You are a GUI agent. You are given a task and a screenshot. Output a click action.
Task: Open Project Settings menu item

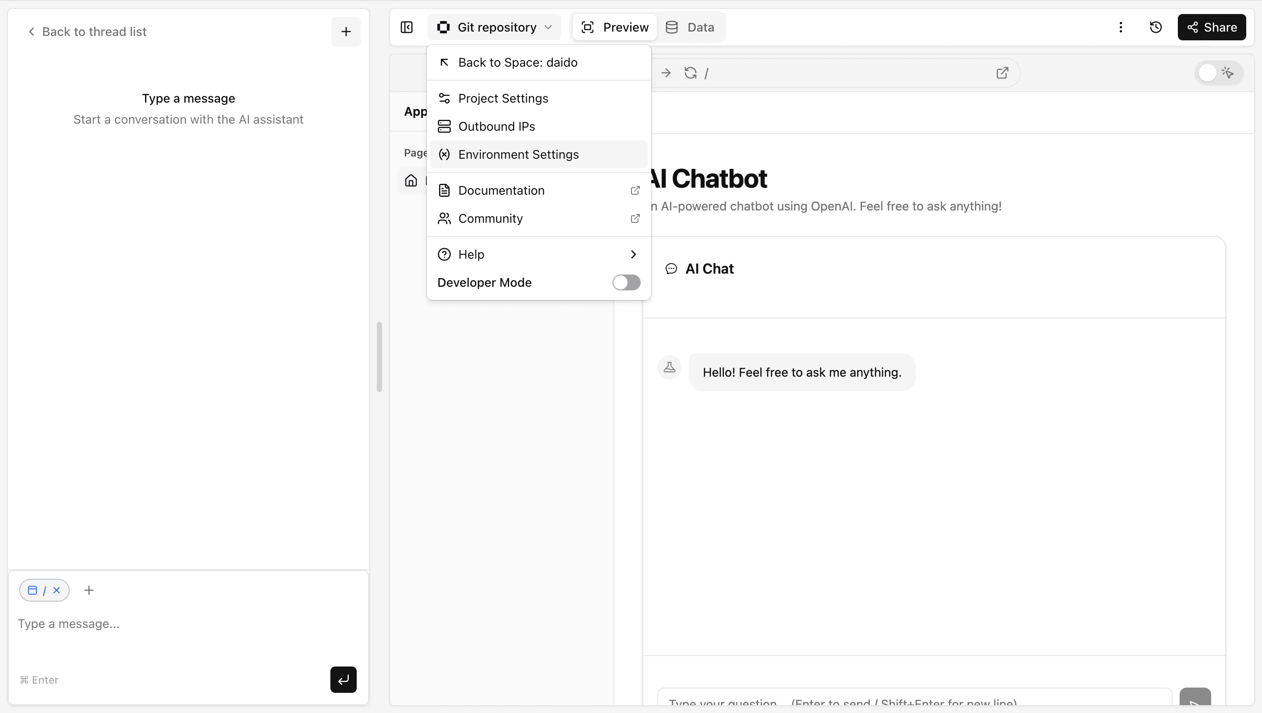(x=539, y=98)
